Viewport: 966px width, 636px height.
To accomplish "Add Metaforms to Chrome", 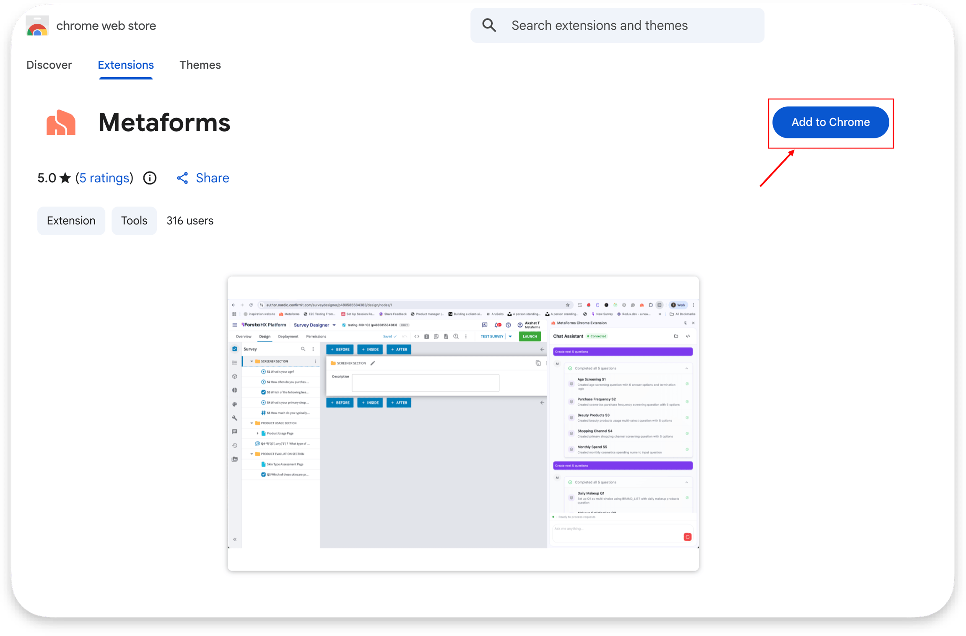I will 831,122.
